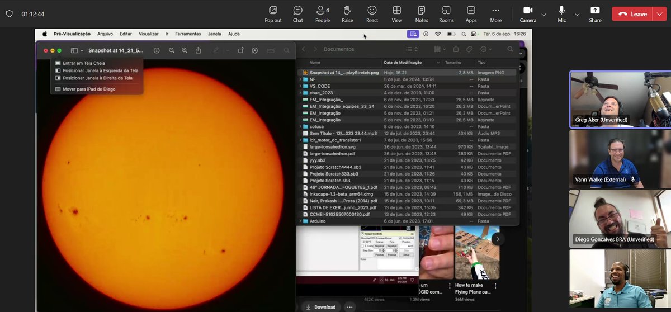Viewport: 671px width, 312px height.
Task: Choose Posicionar Janela à Esquerda da Tela
Action: pyautogui.click(x=96, y=70)
